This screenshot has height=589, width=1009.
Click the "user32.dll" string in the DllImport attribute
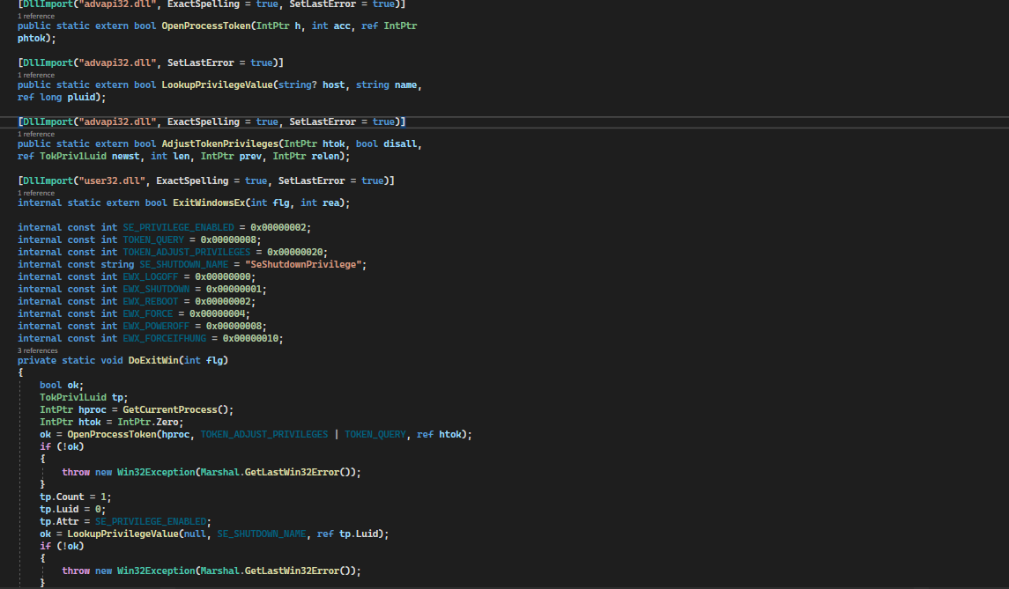[116, 180]
